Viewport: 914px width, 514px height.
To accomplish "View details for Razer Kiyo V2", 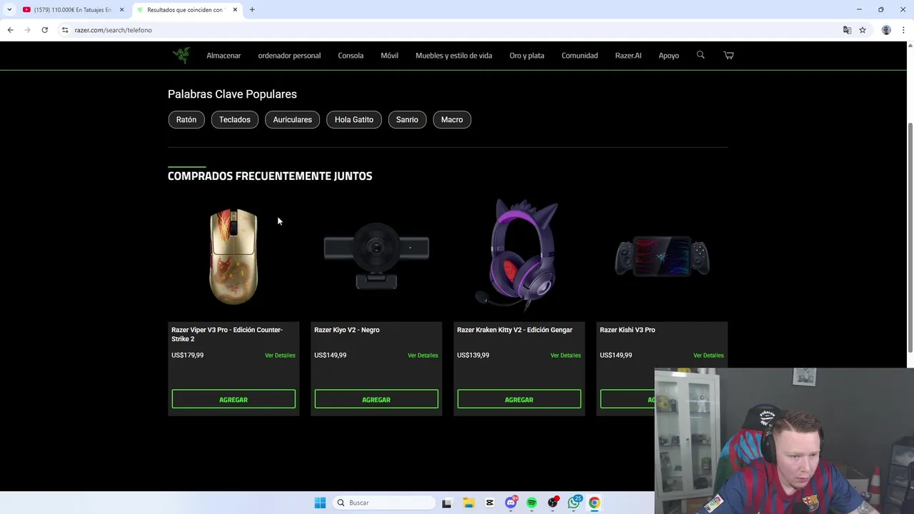I will [x=423, y=356].
